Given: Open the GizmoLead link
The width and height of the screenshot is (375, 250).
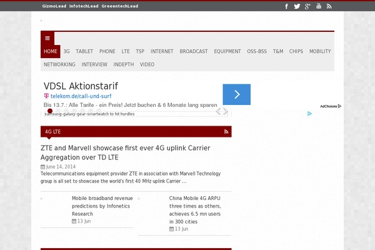Looking at the screenshot, I should (54, 6).
